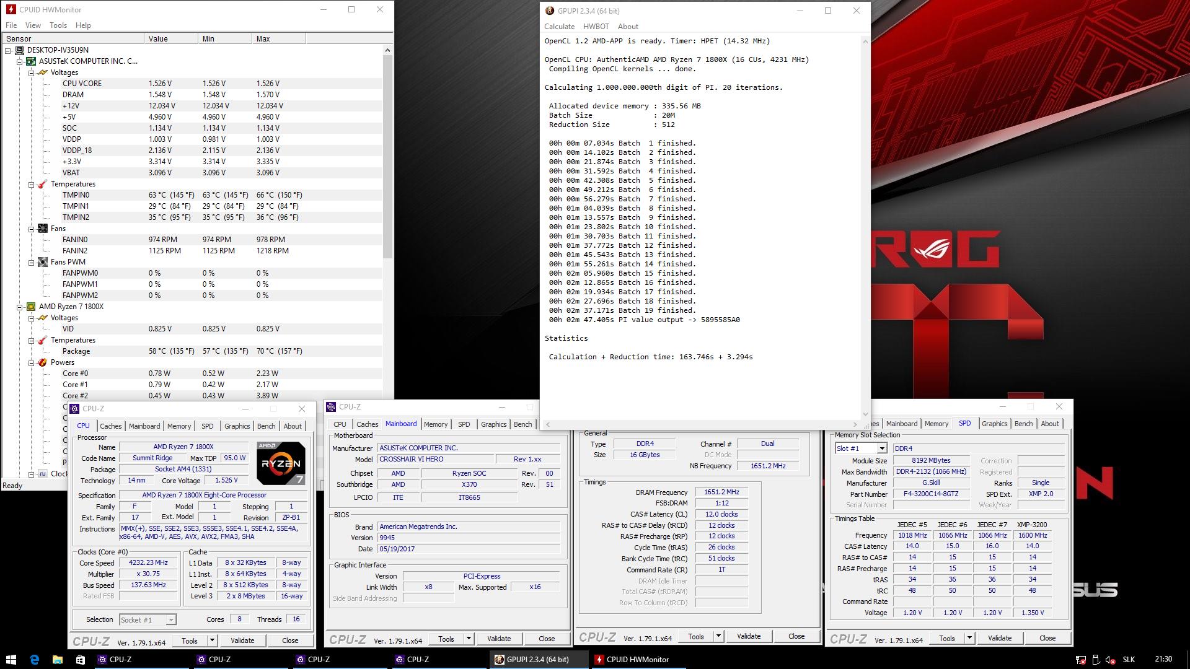Image resolution: width=1190 pixels, height=669 pixels.
Task: Open the Microsoft Store taskbar icon
Action: click(x=80, y=660)
